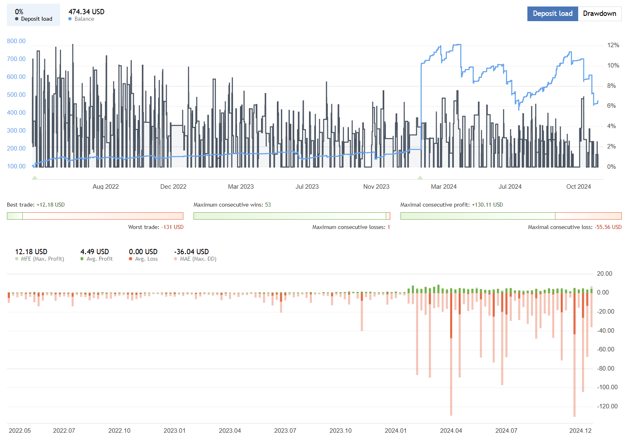Click the middle green range marker under the chart
The image size is (627, 436).
tap(420, 177)
